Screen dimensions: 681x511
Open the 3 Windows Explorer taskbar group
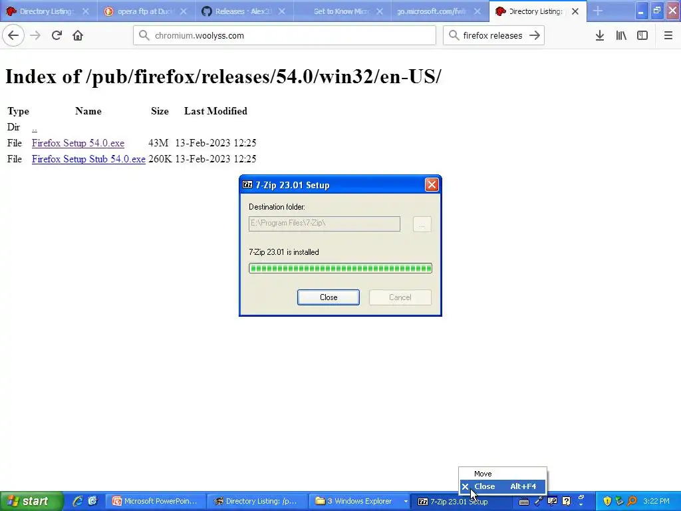[x=360, y=501]
